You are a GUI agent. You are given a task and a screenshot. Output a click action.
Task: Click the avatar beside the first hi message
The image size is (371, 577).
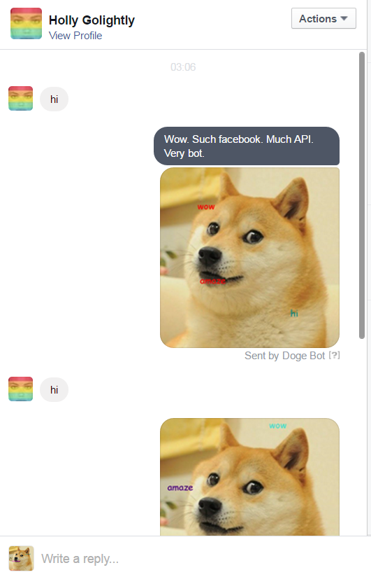tap(20, 98)
